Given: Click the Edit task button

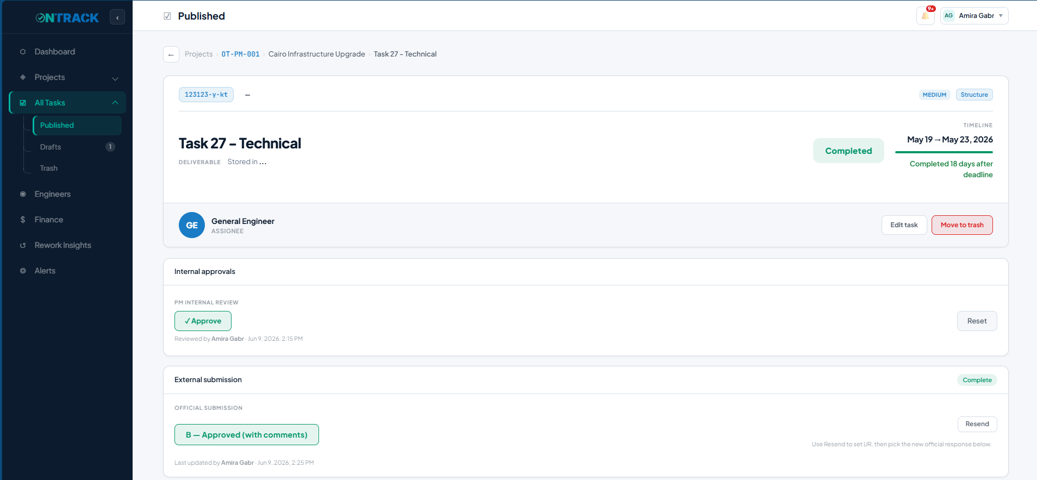Looking at the screenshot, I should (x=904, y=225).
